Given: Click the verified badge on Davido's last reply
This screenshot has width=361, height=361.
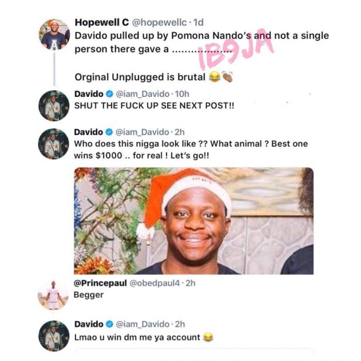Looking at the screenshot, I should pos(109,324).
